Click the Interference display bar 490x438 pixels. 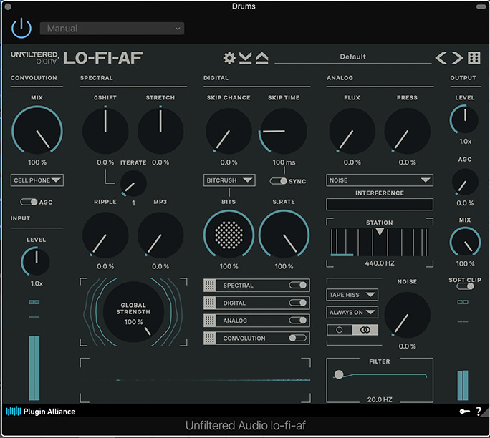point(380,204)
